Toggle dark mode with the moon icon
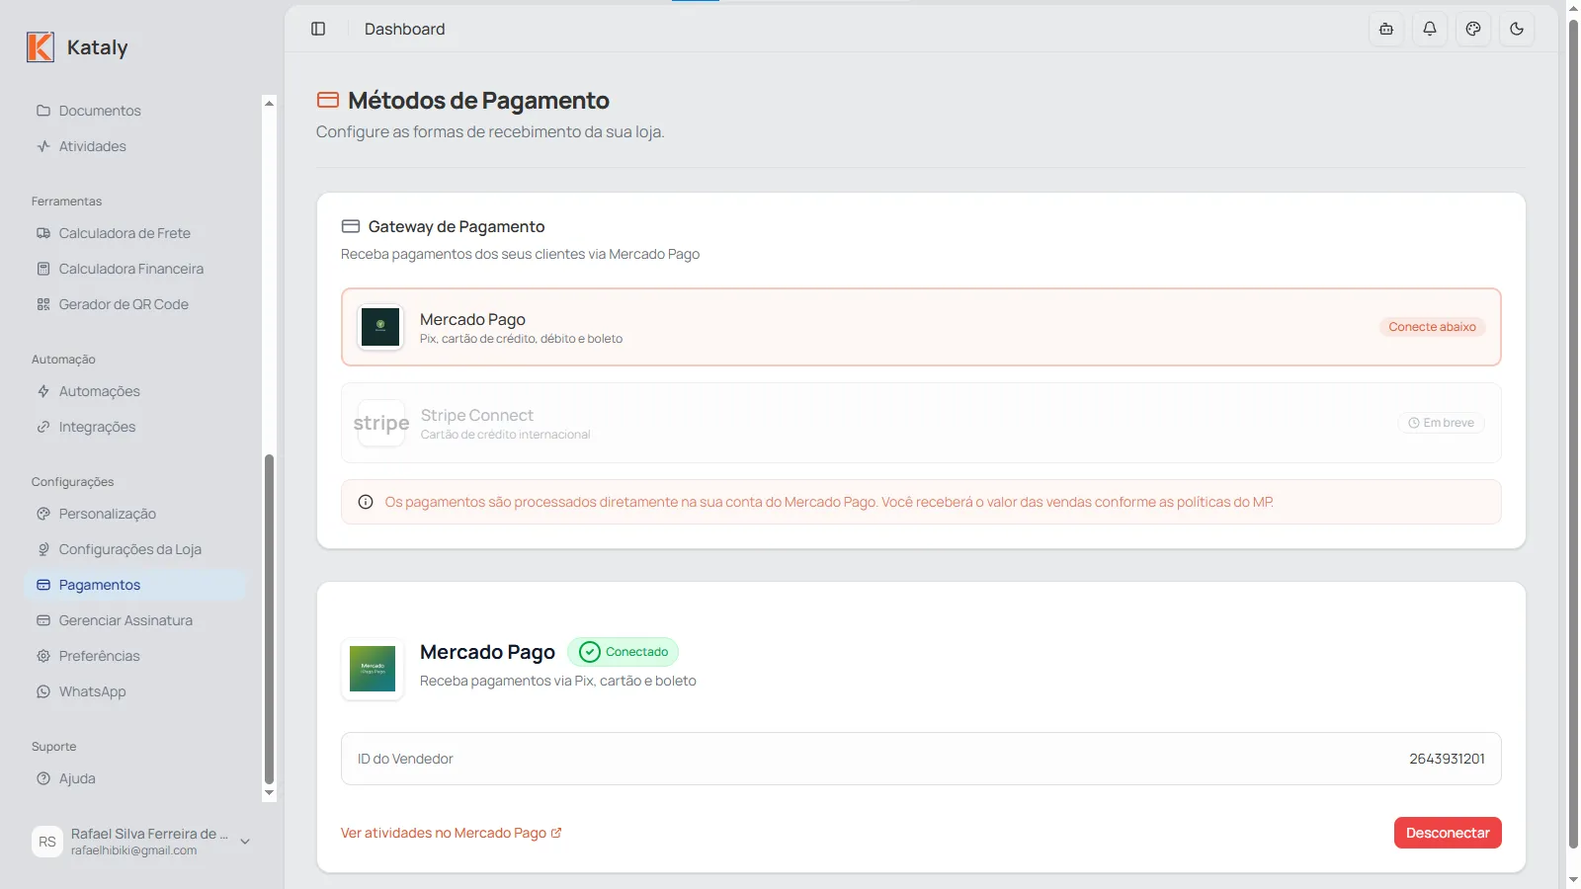Image resolution: width=1581 pixels, height=889 pixels. [1517, 29]
